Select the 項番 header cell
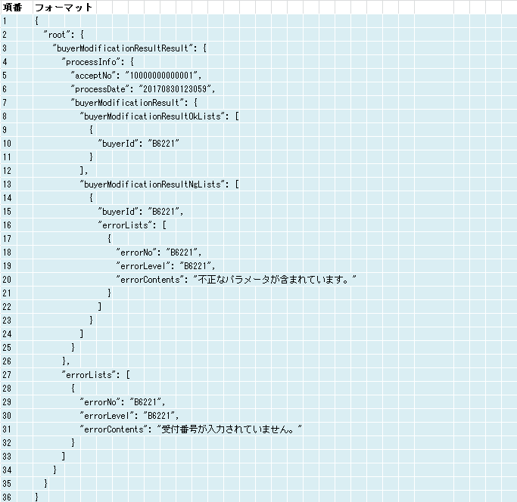Viewport: 517px width, 502px height. click(x=13, y=8)
